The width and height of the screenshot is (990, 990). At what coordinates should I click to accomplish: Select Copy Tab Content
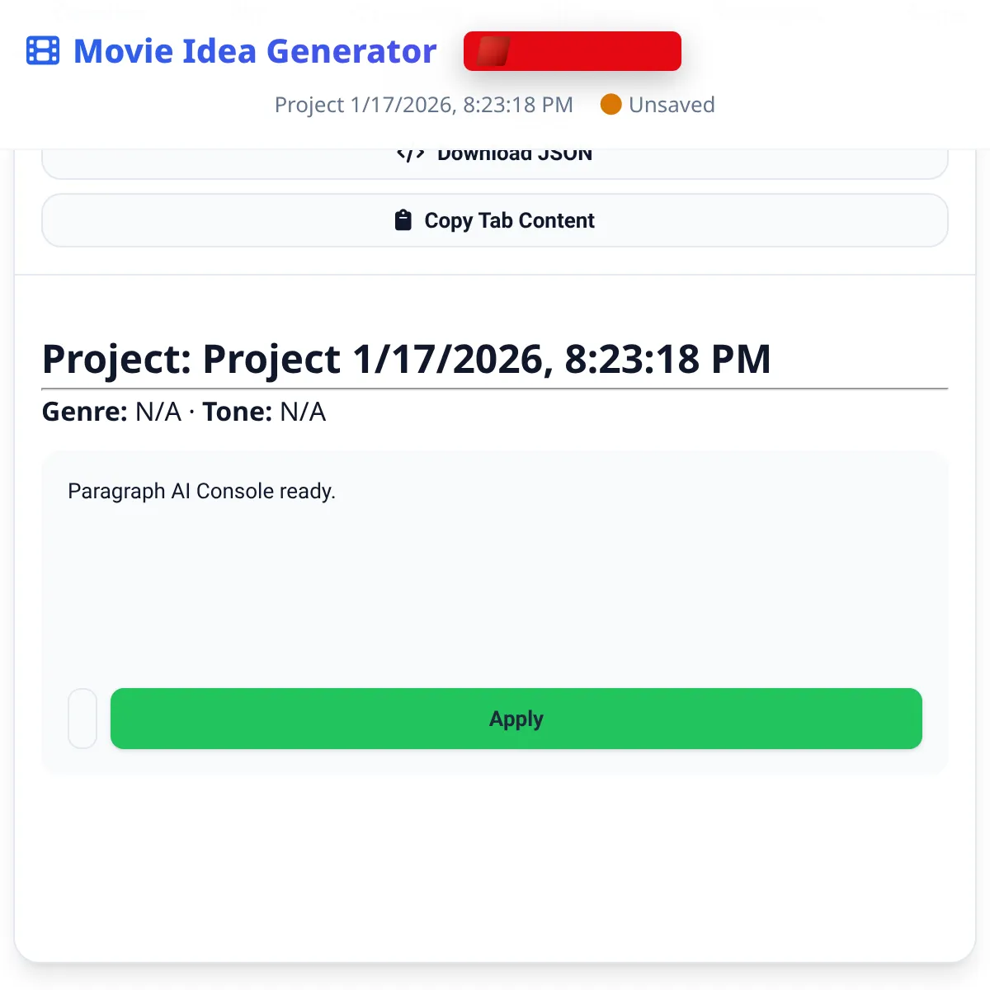coord(494,220)
